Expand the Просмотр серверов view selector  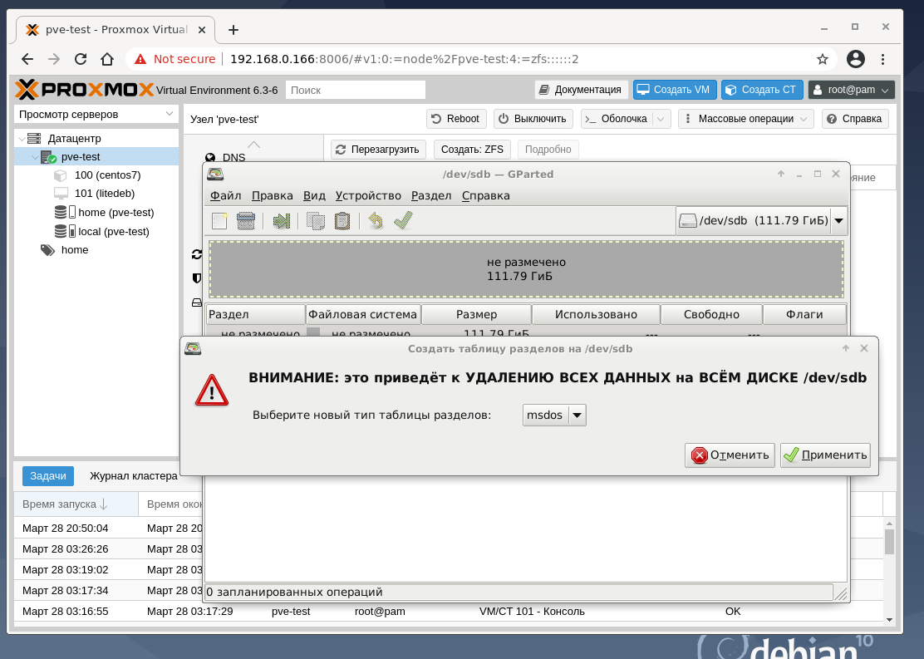pyautogui.click(x=96, y=114)
